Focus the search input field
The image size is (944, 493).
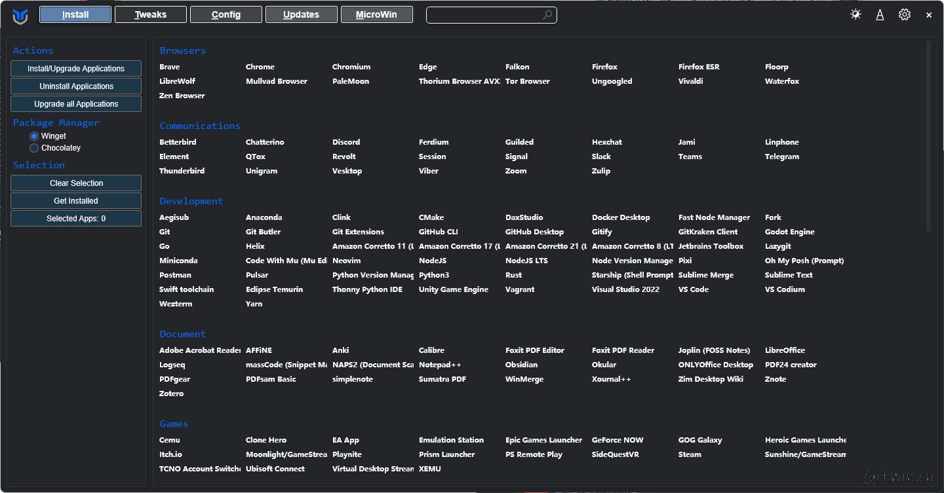click(x=484, y=15)
